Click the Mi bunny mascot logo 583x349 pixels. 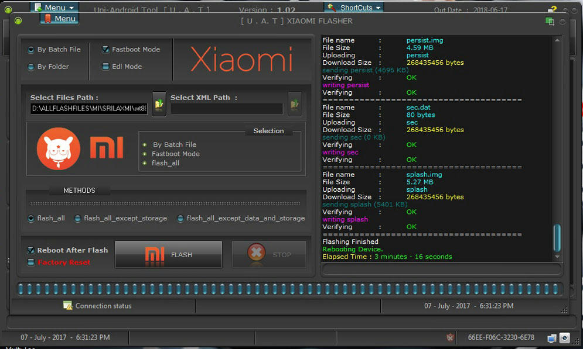click(59, 148)
